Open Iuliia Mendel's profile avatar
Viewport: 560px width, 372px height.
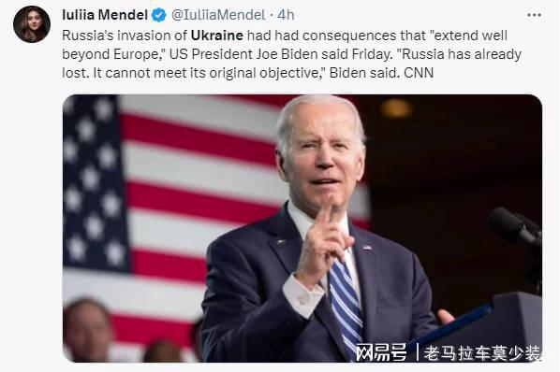click(x=32, y=24)
